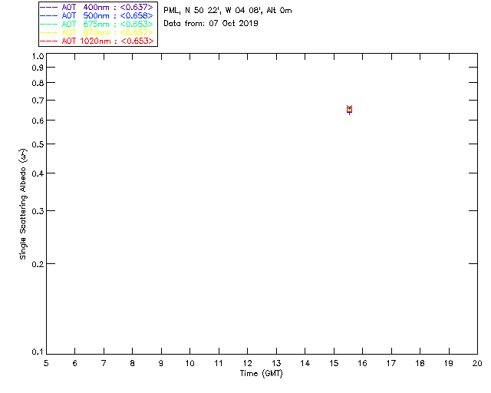Click the 5 tick label on time axis

(46, 363)
